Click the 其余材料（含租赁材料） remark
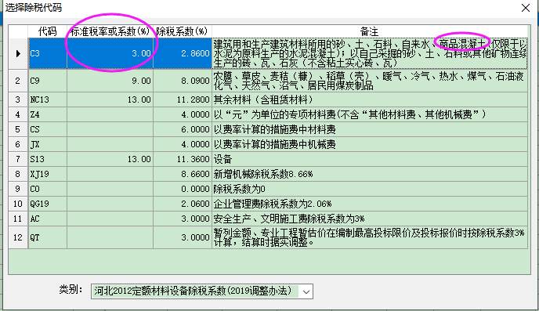This screenshot has width=539, height=311. click(370, 99)
